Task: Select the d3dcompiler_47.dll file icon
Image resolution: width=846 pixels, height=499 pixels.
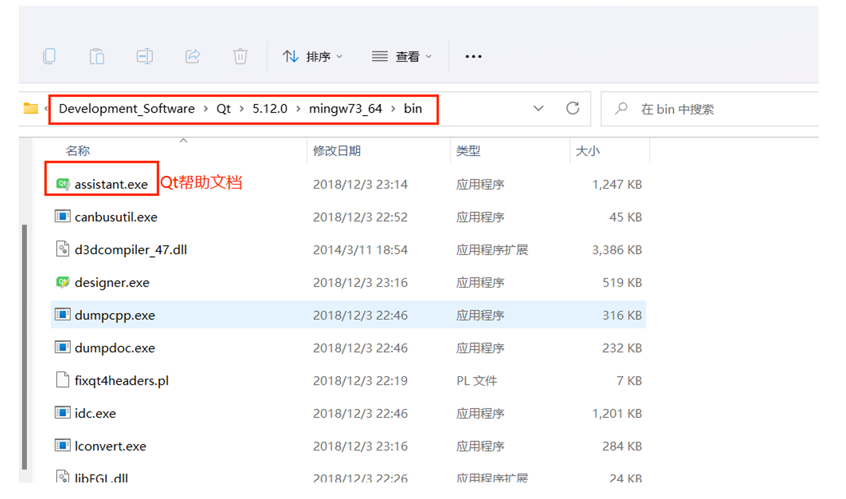Action: point(62,249)
